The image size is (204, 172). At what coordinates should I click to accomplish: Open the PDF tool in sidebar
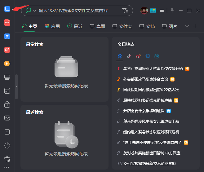7,23
